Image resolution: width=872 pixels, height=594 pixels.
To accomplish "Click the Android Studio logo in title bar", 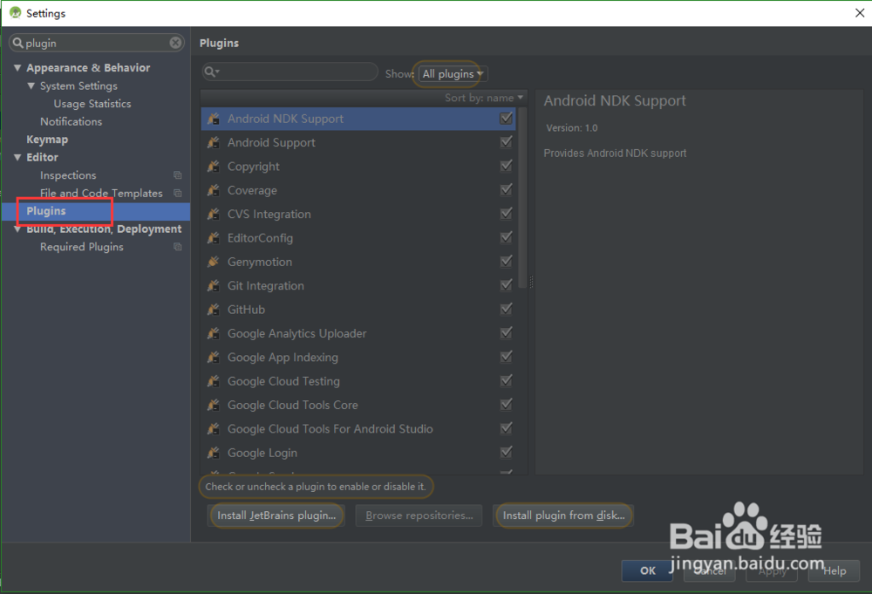I will pos(15,12).
